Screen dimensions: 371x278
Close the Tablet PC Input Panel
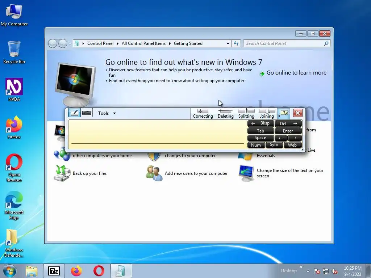pos(298,113)
